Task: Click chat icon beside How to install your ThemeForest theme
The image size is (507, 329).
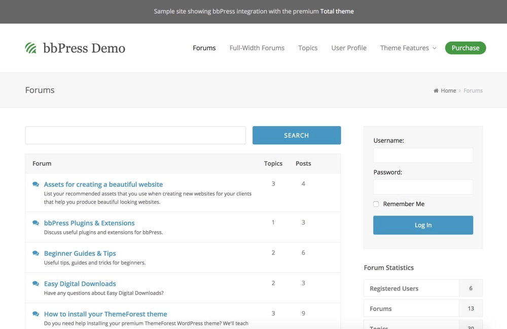Action: coord(35,314)
